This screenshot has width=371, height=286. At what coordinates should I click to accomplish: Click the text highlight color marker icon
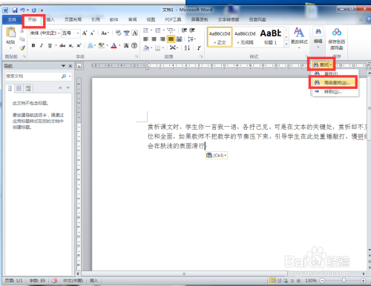point(101,46)
